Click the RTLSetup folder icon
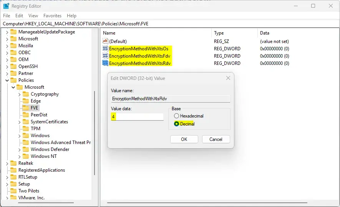This screenshot has height=207, width=340. point(13,177)
